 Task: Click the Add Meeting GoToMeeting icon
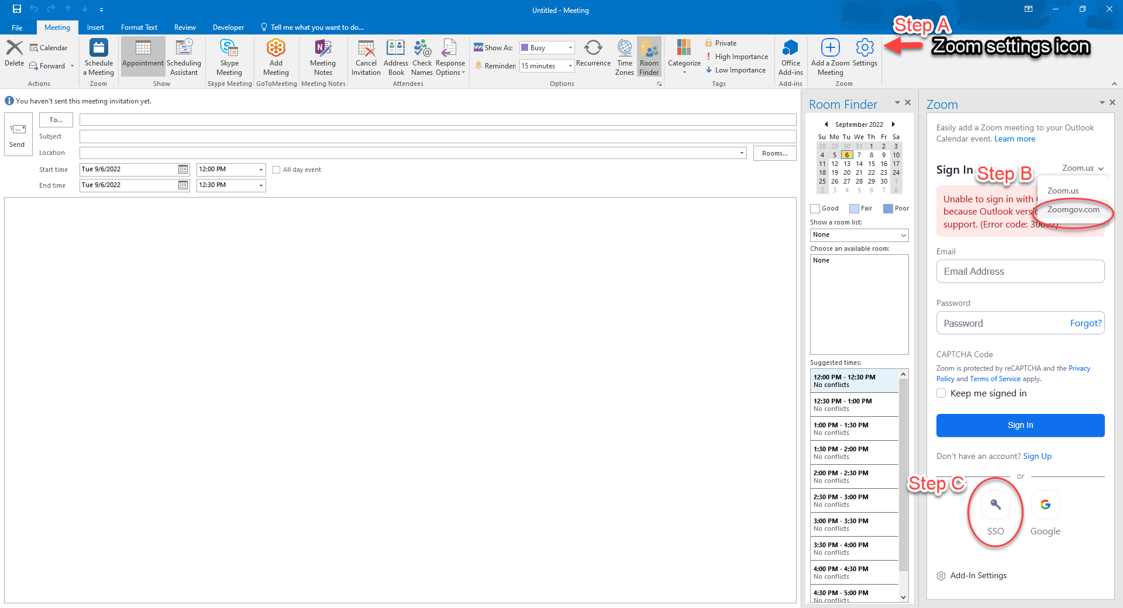tap(275, 48)
